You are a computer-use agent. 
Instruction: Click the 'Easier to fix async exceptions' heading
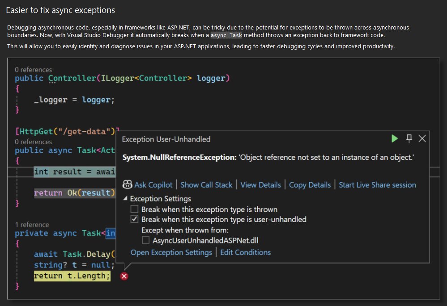pos(60,10)
